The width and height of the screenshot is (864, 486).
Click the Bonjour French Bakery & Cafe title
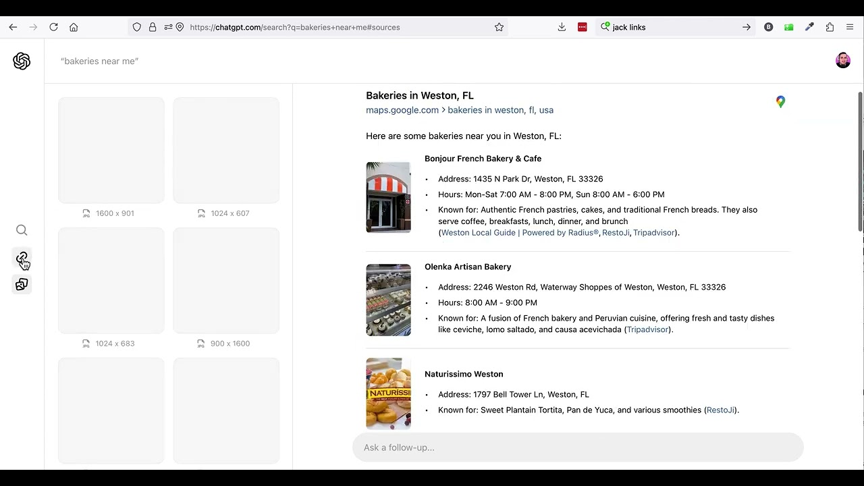click(x=483, y=159)
